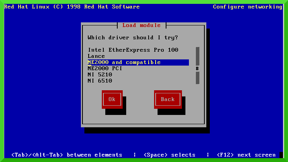The image size is (288, 162).
Task: Click the F12 next screen hint
Action: [246, 155]
